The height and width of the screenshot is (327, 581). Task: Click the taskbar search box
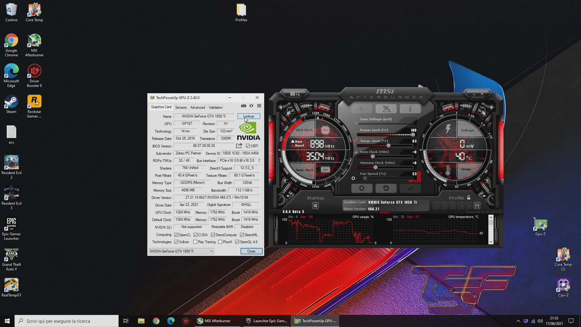[x=67, y=321]
